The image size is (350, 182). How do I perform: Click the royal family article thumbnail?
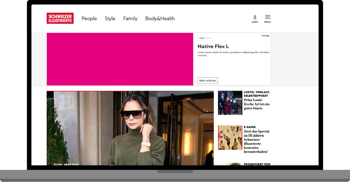click(x=230, y=103)
